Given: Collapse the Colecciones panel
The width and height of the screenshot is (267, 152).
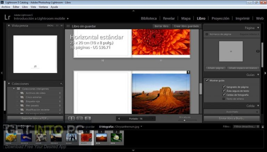Looking at the screenshot, I should tap(9, 84).
